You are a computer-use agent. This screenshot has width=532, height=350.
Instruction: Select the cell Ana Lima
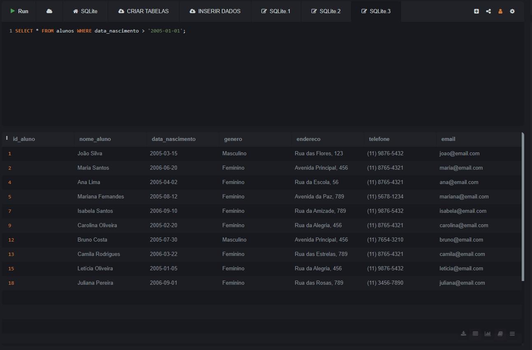[x=89, y=182]
